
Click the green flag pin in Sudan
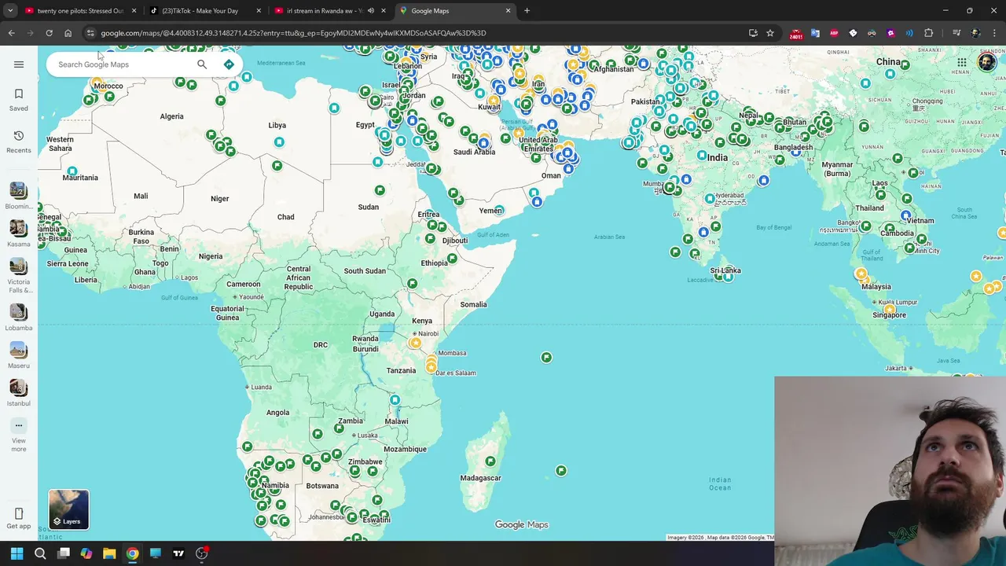click(x=380, y=190)
